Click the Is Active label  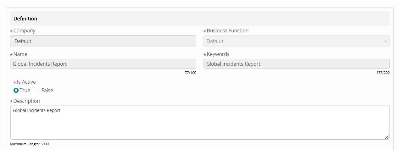pos(26,82)
